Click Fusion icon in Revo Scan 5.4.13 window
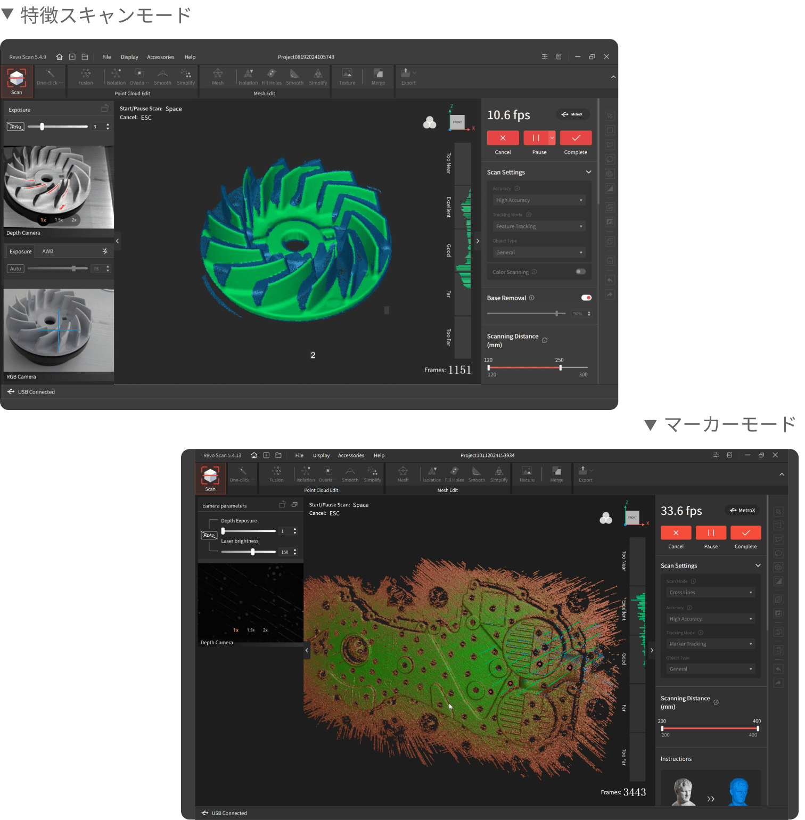Screen dimensions: 805x820 coord(276,471)
